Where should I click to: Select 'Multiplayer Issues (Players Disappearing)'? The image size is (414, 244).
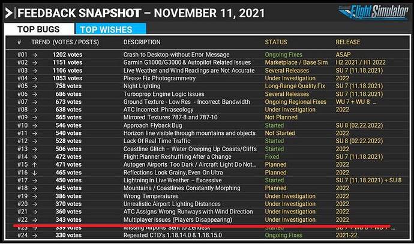click(x=178, y=219)
